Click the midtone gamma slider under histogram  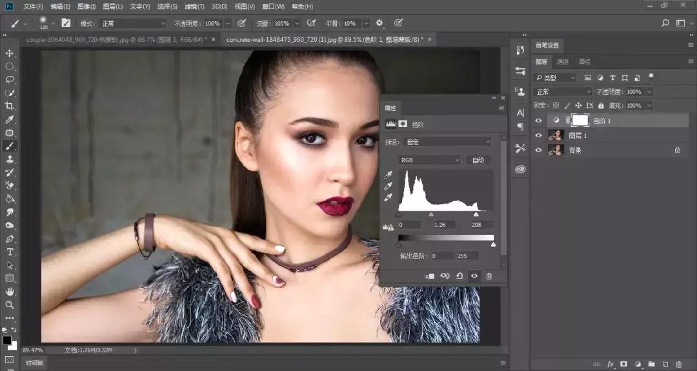431,214
